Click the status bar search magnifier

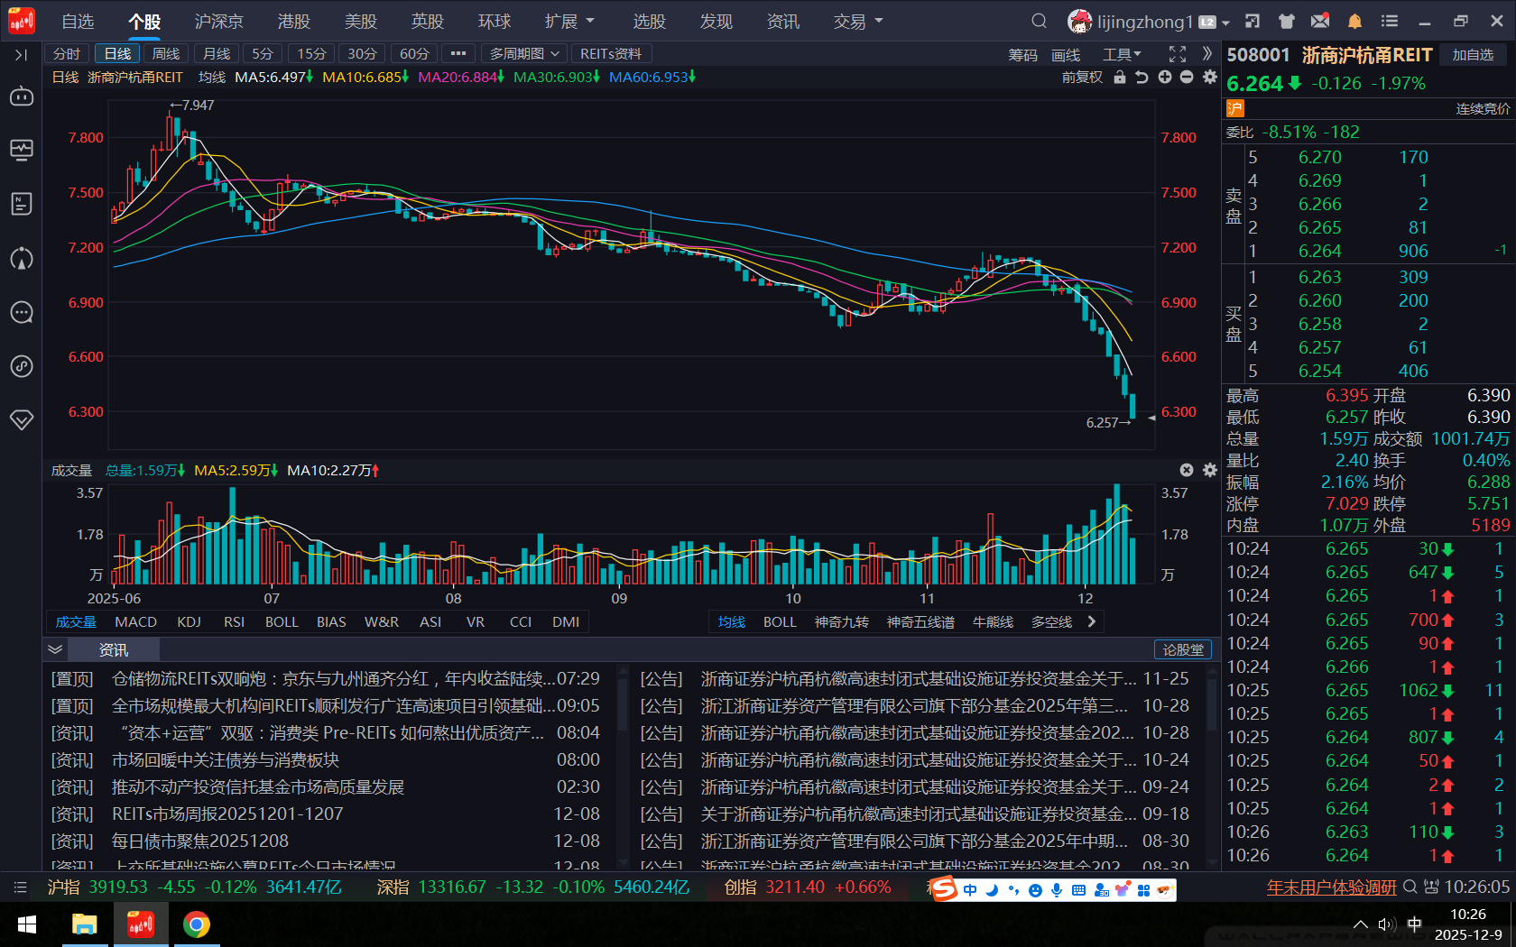(x=1410, y=887)
